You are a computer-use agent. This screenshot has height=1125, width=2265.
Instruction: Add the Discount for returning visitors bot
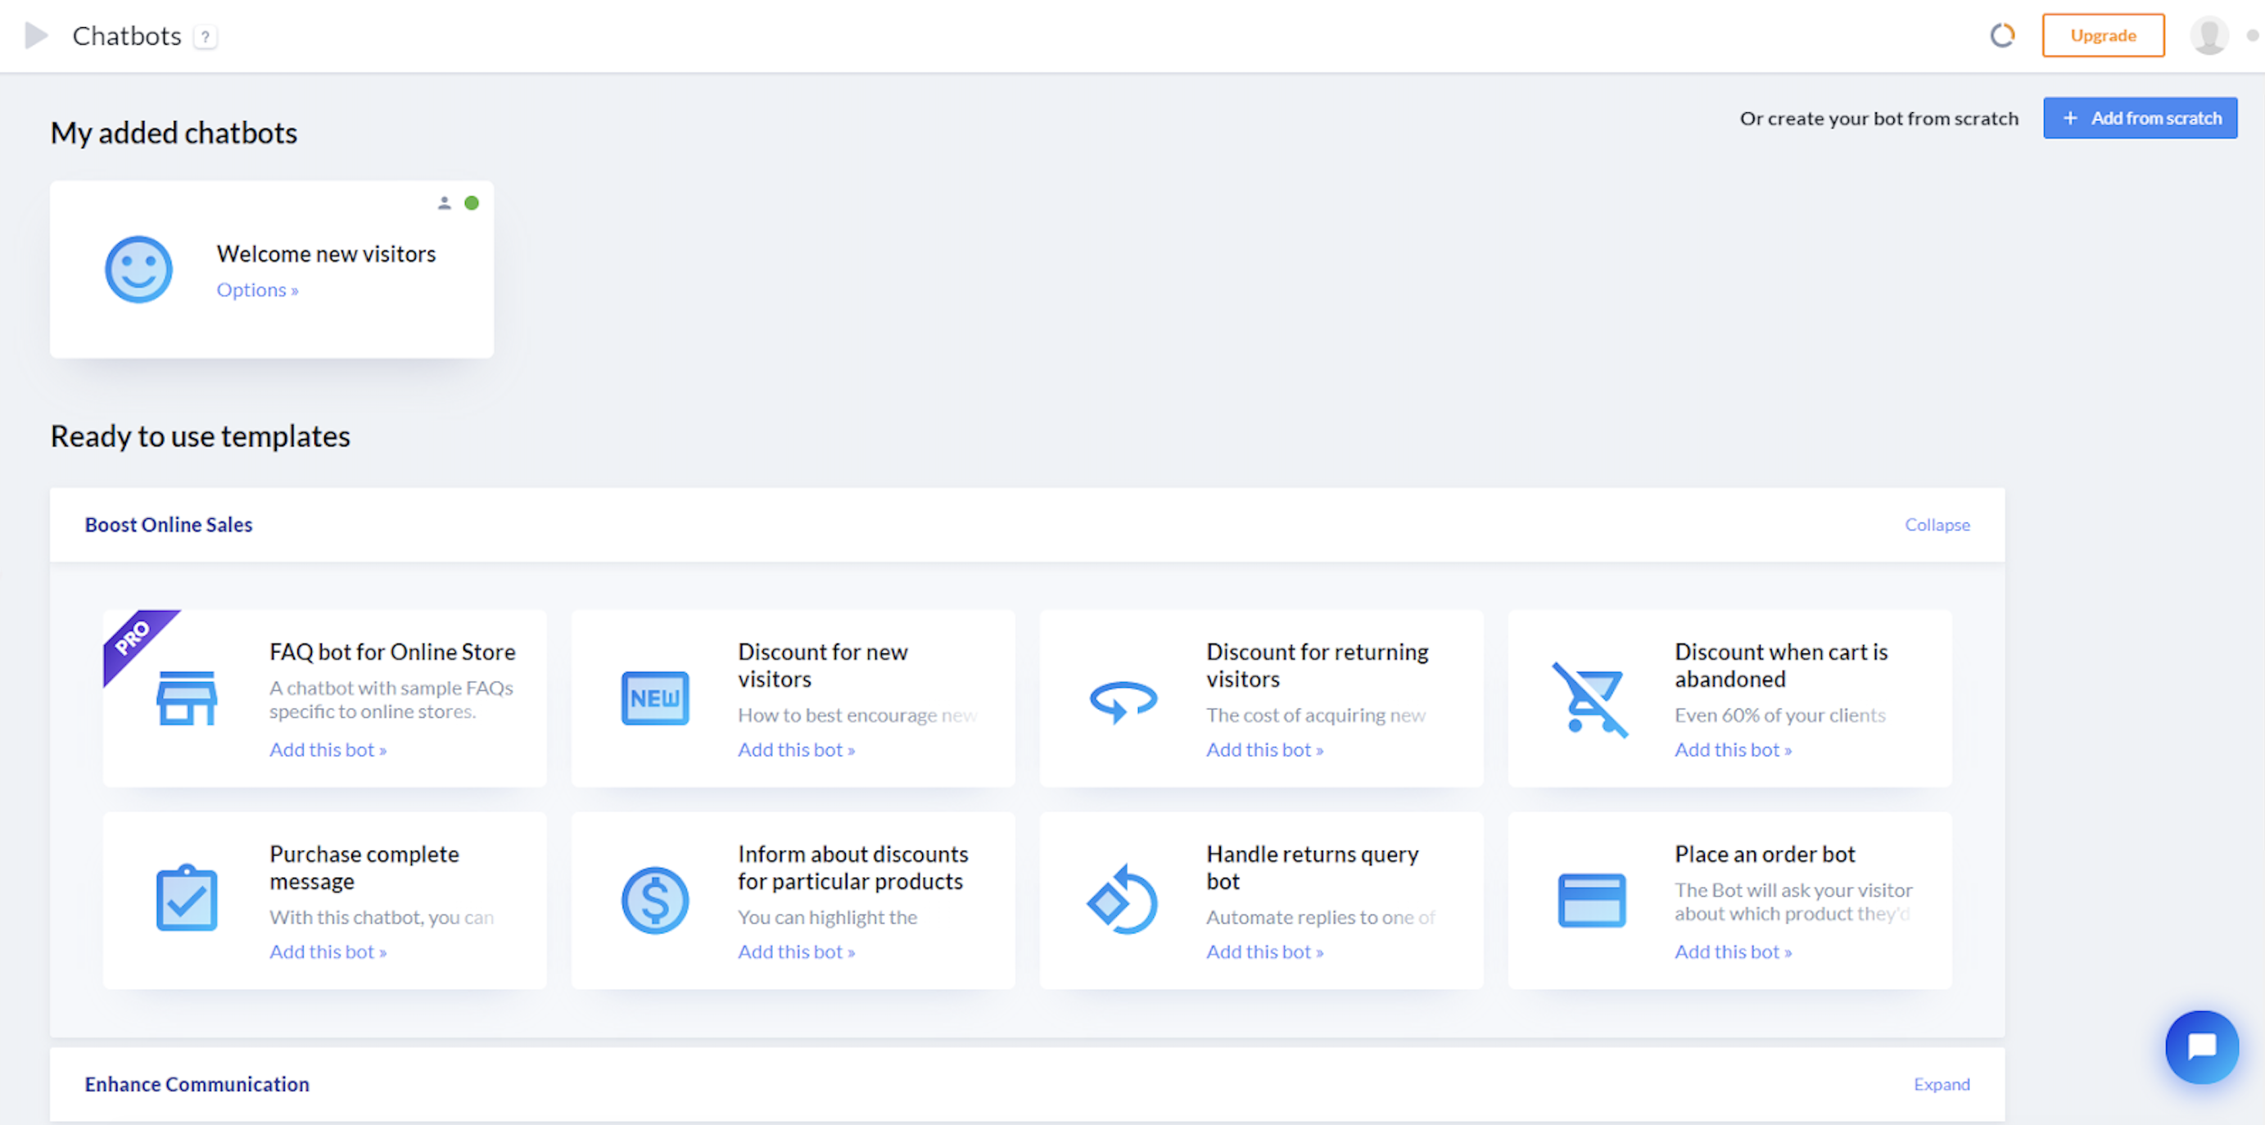point(1264,750)
